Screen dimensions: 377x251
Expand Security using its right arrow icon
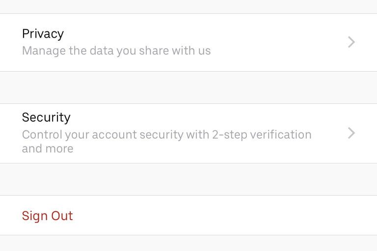click(x=351, y=133)
